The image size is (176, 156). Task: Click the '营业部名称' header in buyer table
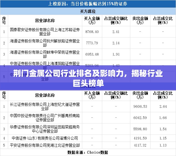[x=45, y=20]
